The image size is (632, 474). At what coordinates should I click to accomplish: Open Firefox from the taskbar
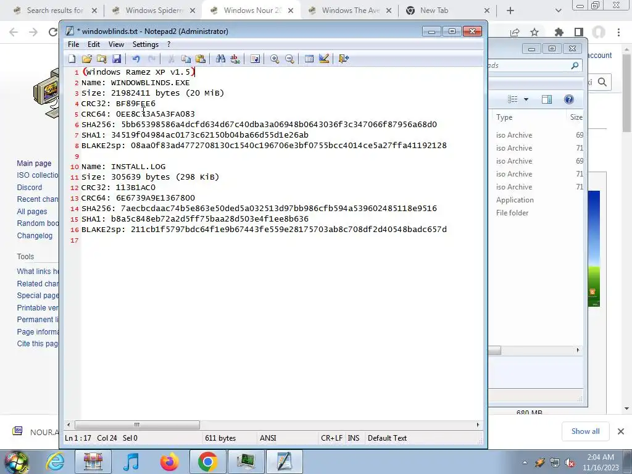click(169, 462)
